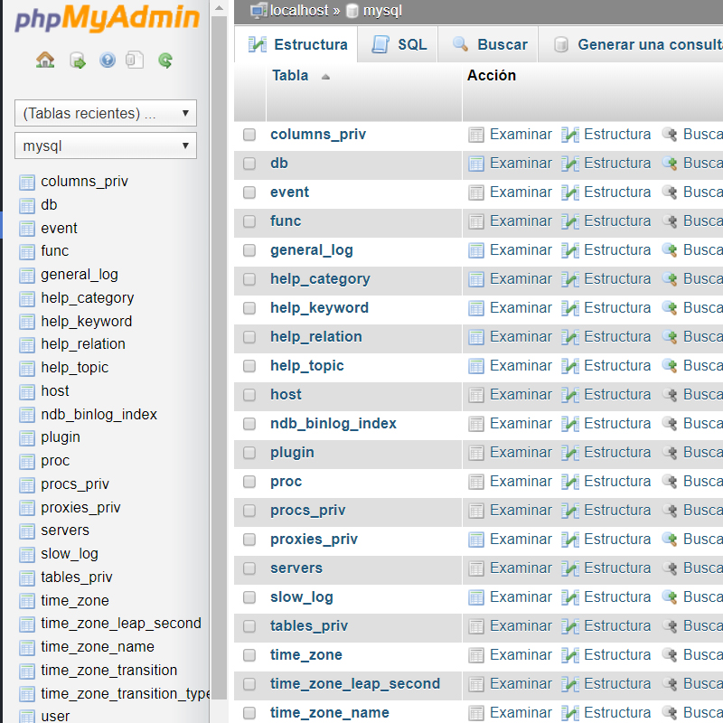
Task: Click localhost in the breadcrumb
Action: pos(299,10)
